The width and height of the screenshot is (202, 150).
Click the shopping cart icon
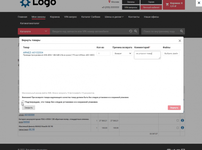pyautogui.click(x=167, y=4)
